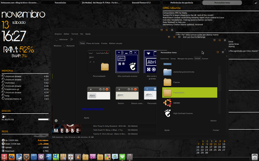The width and height of the screenshot is (259, 161).
Task: Launch OpenOffice from the dock
Action: [48, 157]
